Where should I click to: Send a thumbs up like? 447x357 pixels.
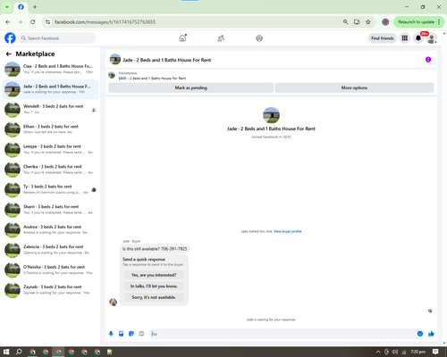click(431, 334)
